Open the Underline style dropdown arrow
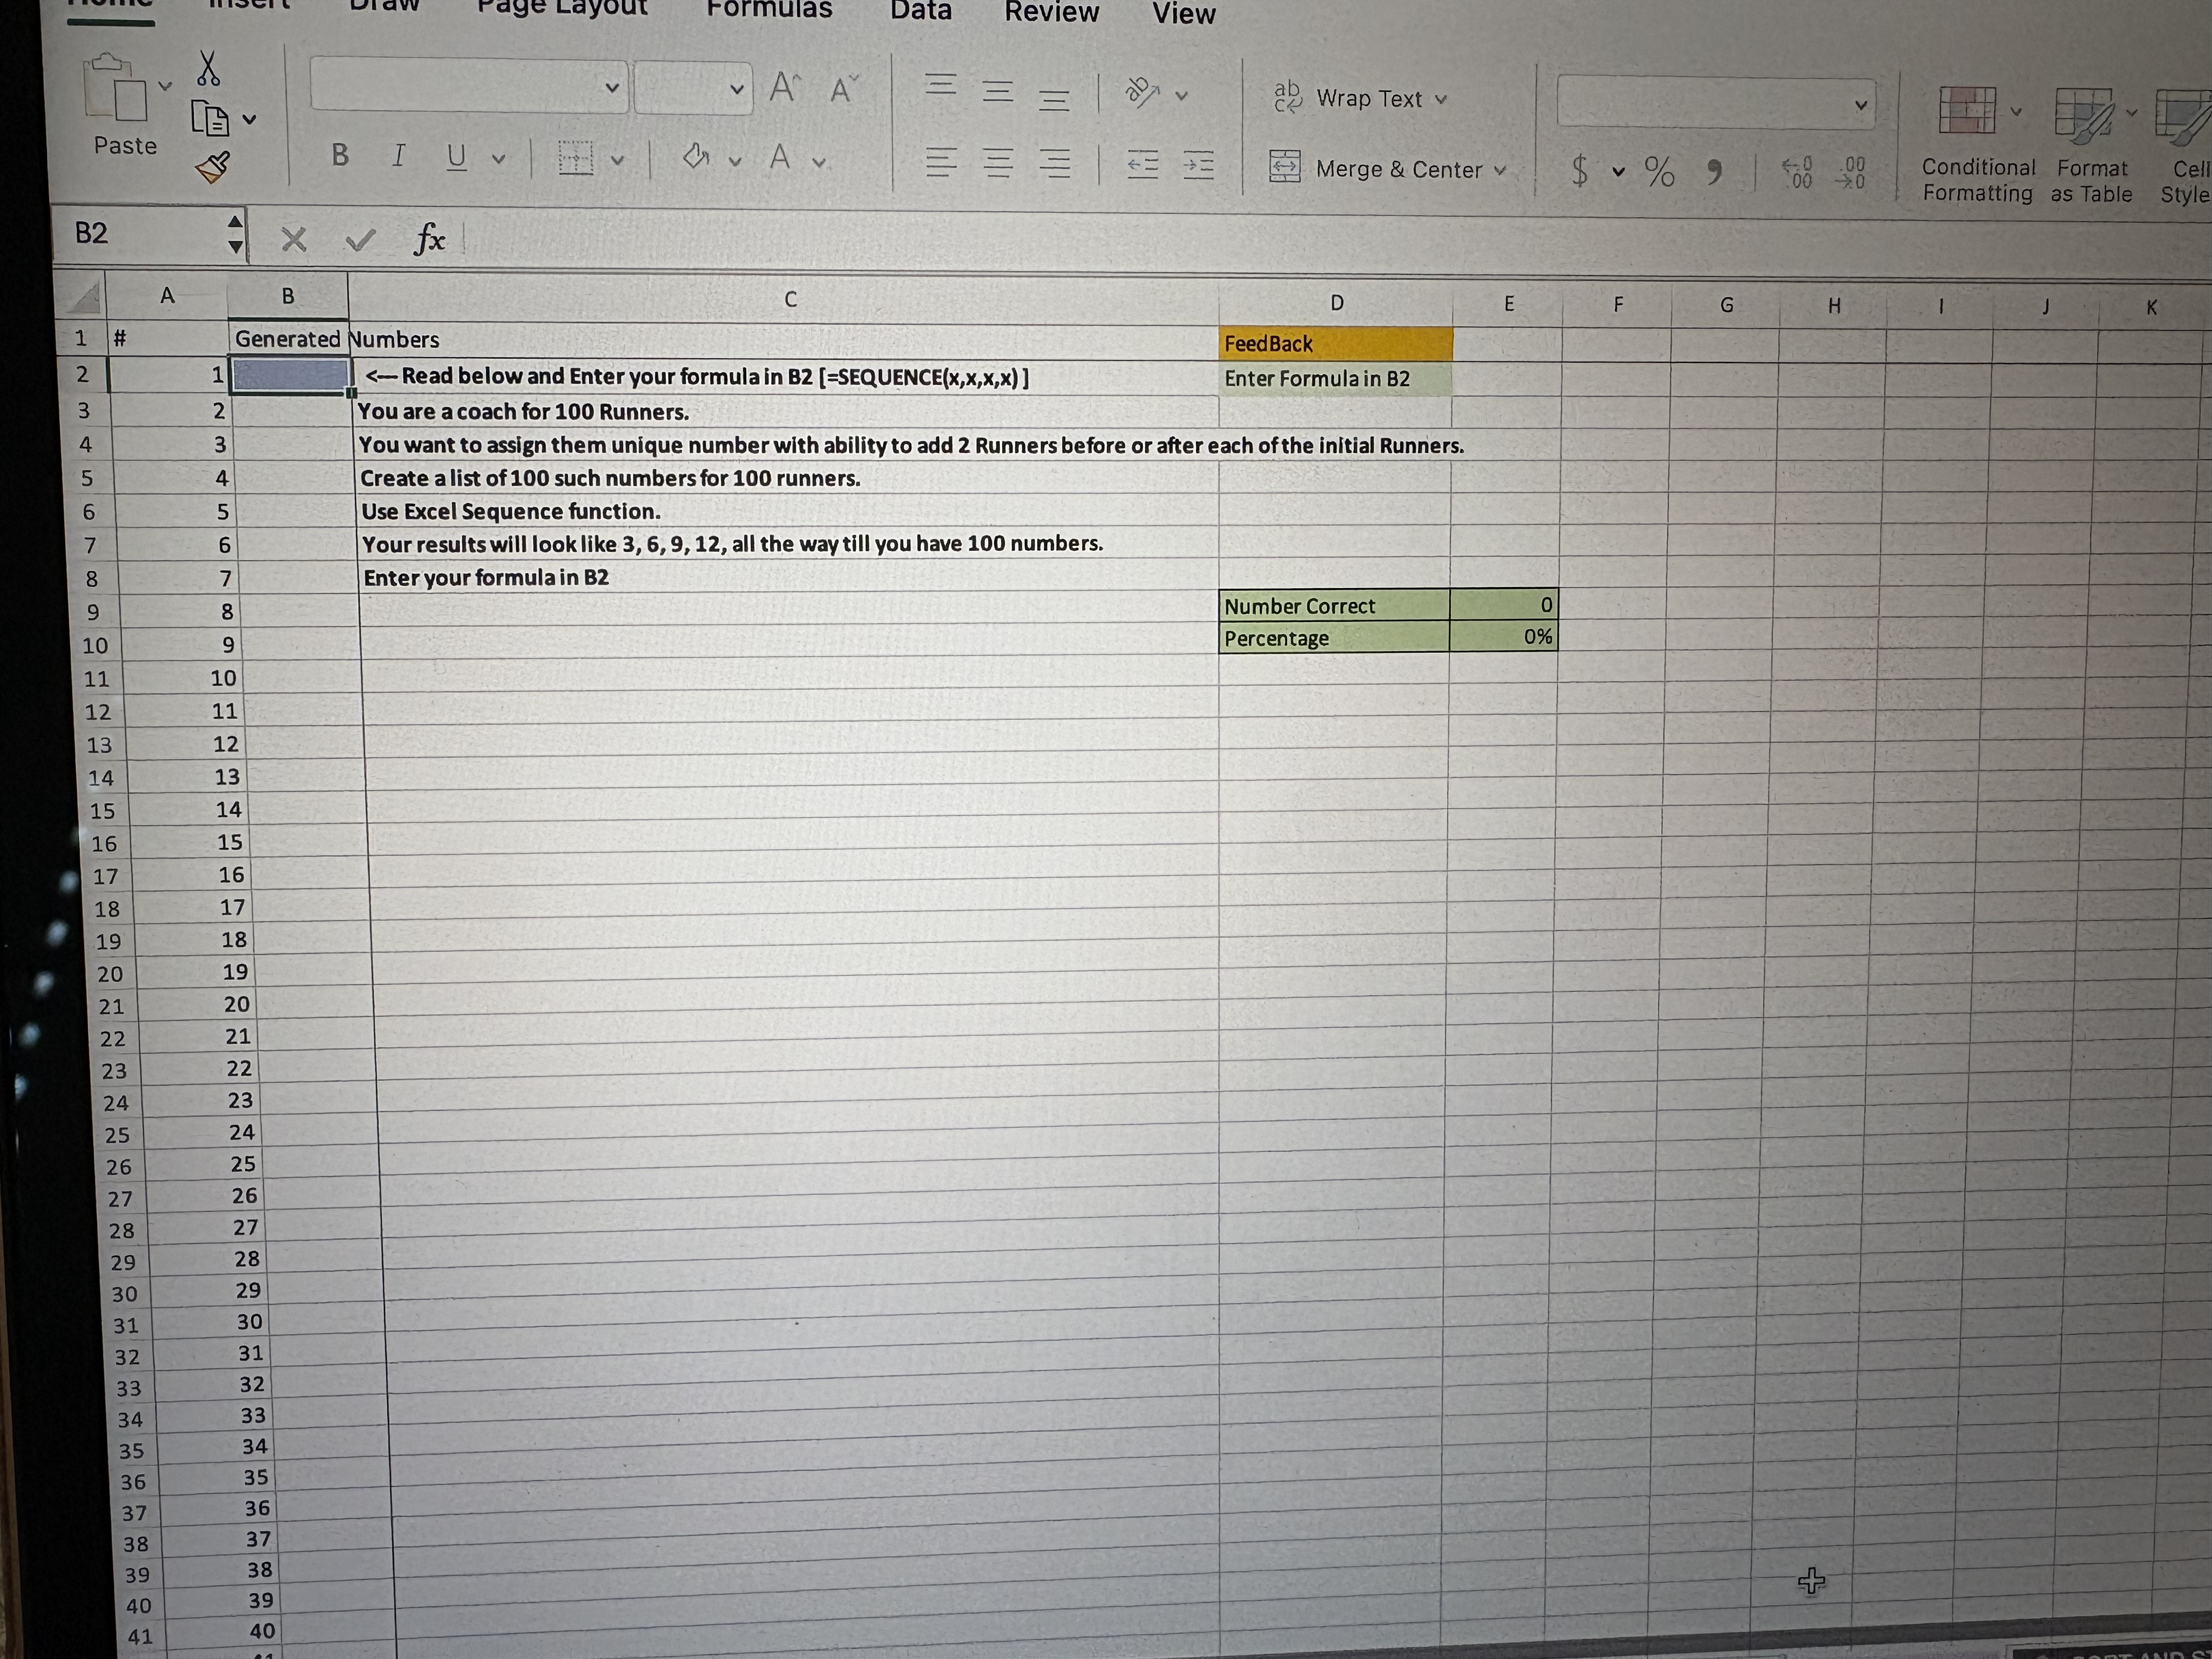This screenshot has width=2212, height=1659. [x=498, y=159]
